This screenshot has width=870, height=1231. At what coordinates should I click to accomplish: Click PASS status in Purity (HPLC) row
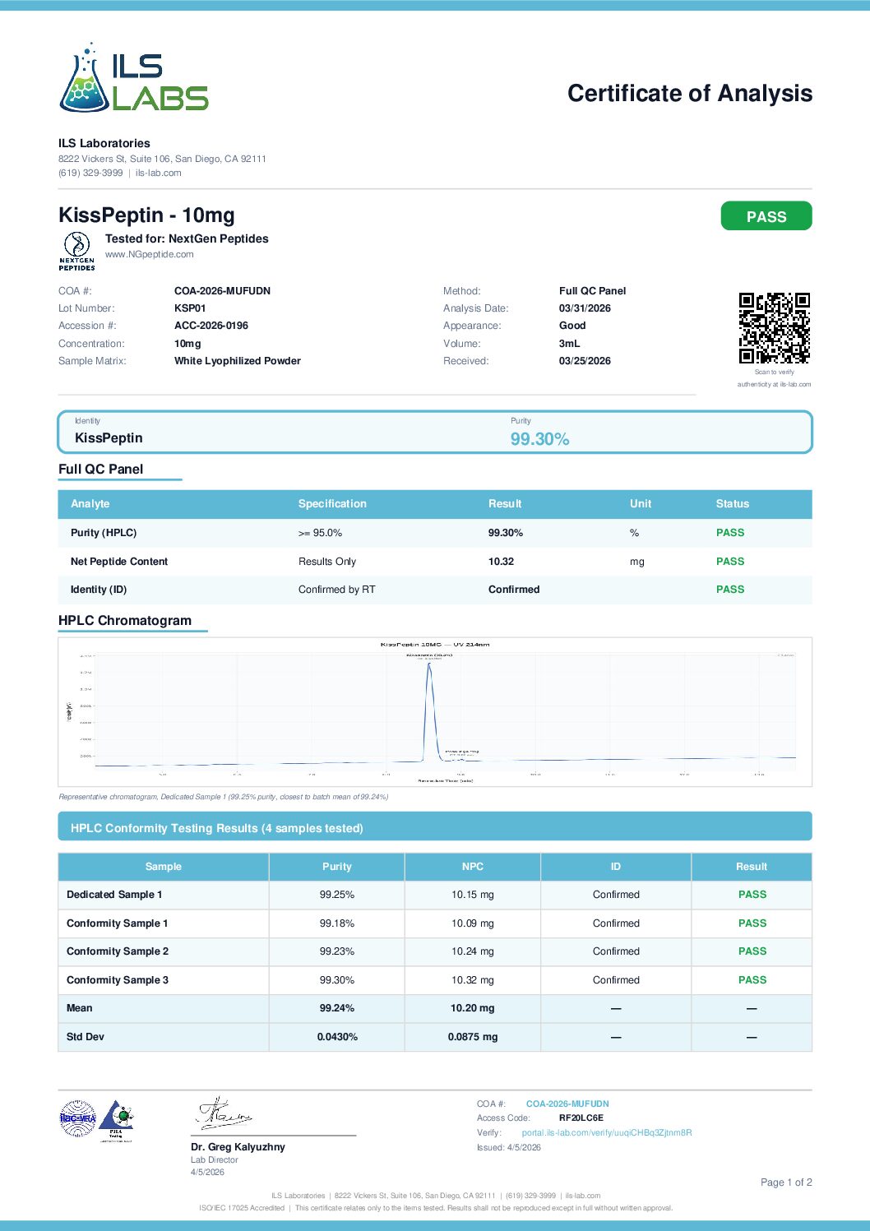730,533
